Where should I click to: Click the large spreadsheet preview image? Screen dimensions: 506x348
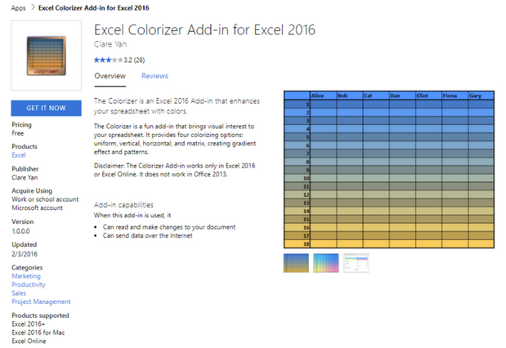[x=389, y=170]
